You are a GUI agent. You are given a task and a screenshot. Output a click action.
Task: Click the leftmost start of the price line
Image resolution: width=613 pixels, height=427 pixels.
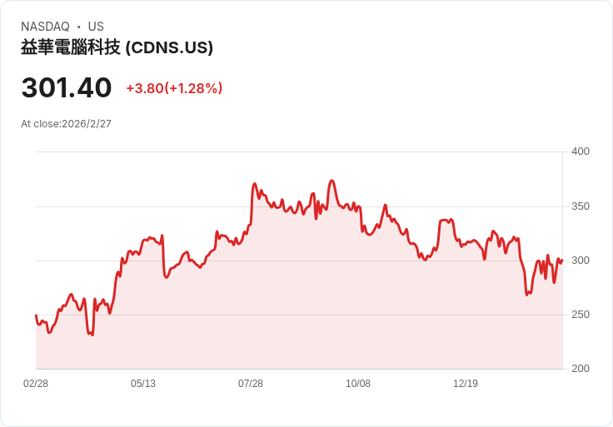click(36, 315)
